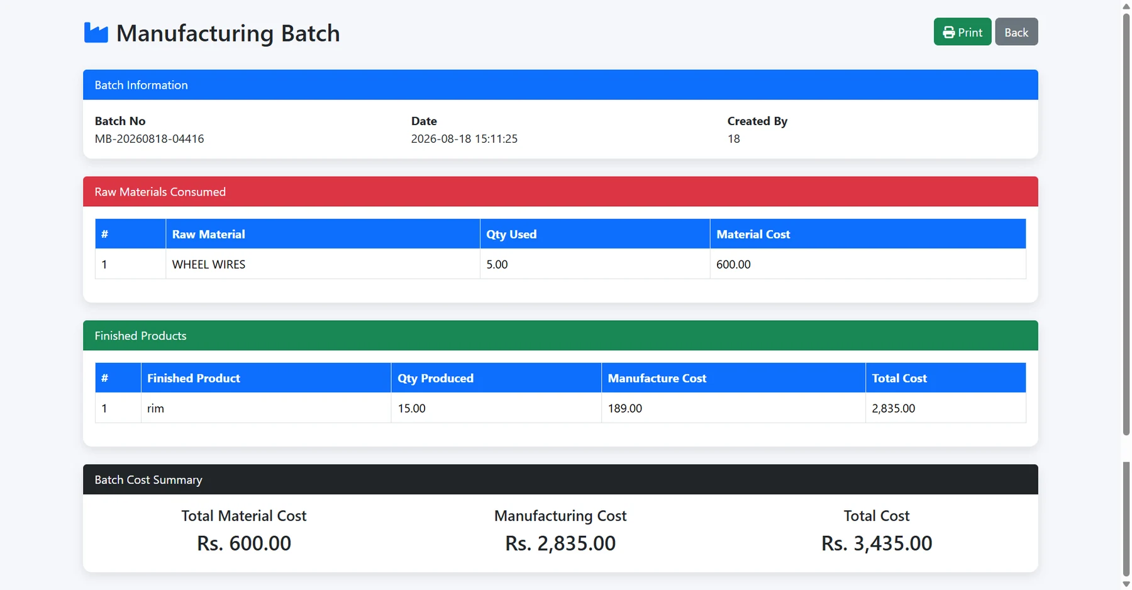Click material cost cell 600.00
Screen dimensions: 1132x590
868,264
